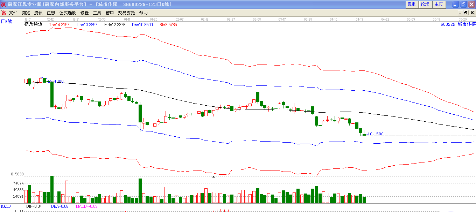Screen dimensions: 476x212
Task: Open the 文件 menu
Action: pos(13,13)
